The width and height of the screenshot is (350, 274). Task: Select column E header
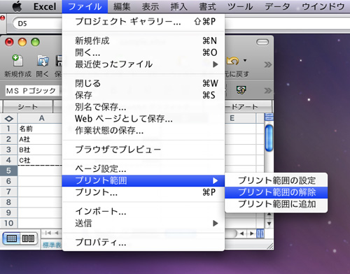pyautogui.click(x=240, y=118)
